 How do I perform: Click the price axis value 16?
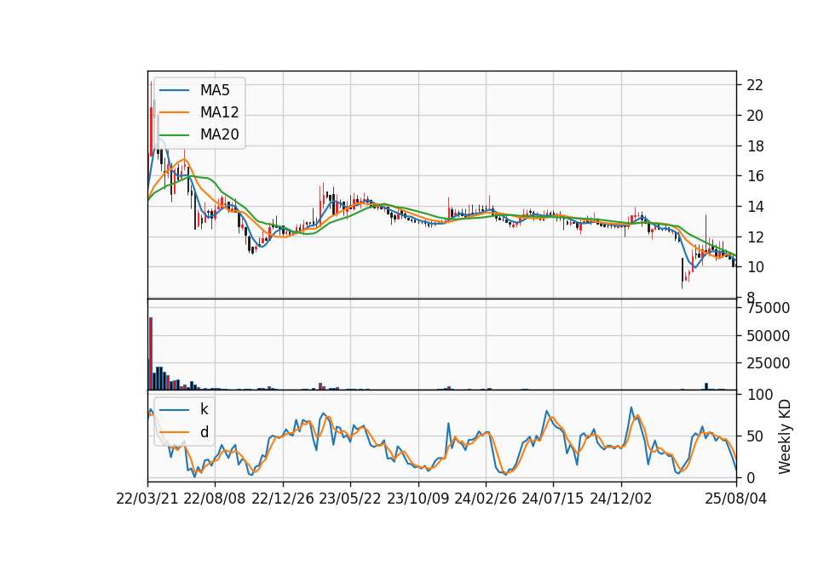[755, 176]
